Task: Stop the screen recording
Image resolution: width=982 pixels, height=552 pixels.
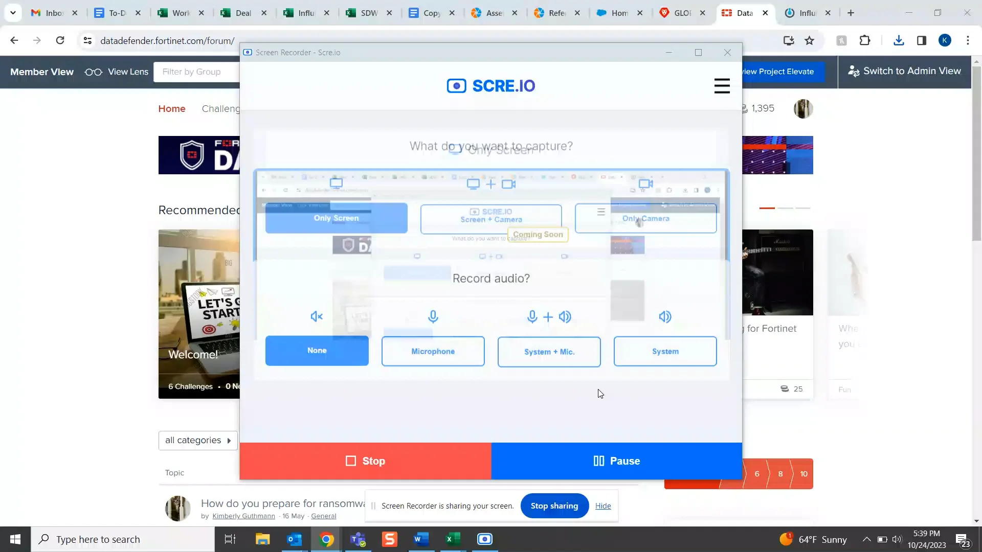Action: [365, 461]
